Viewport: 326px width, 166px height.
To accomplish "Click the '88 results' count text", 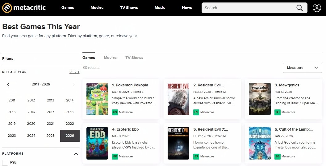I will tap(91, 68).
